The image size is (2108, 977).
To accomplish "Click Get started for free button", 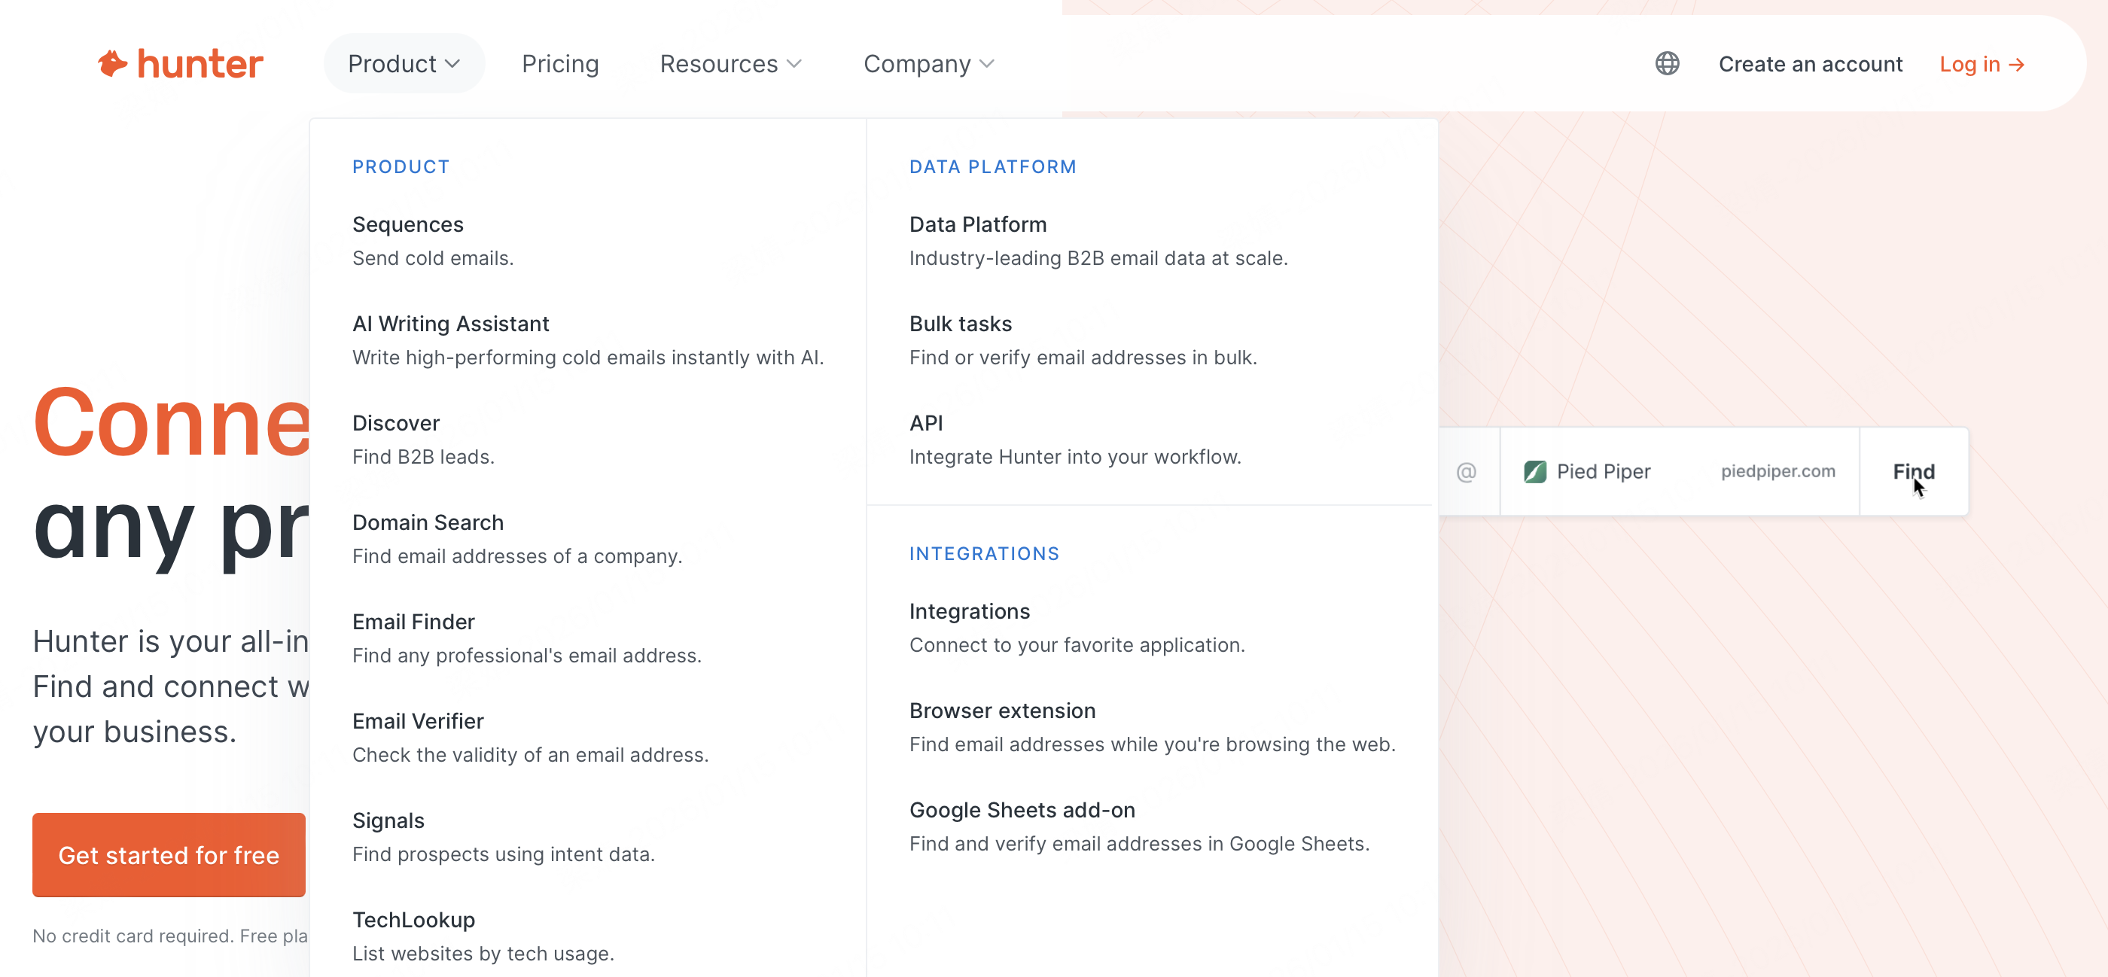I will tap(169, 854).
